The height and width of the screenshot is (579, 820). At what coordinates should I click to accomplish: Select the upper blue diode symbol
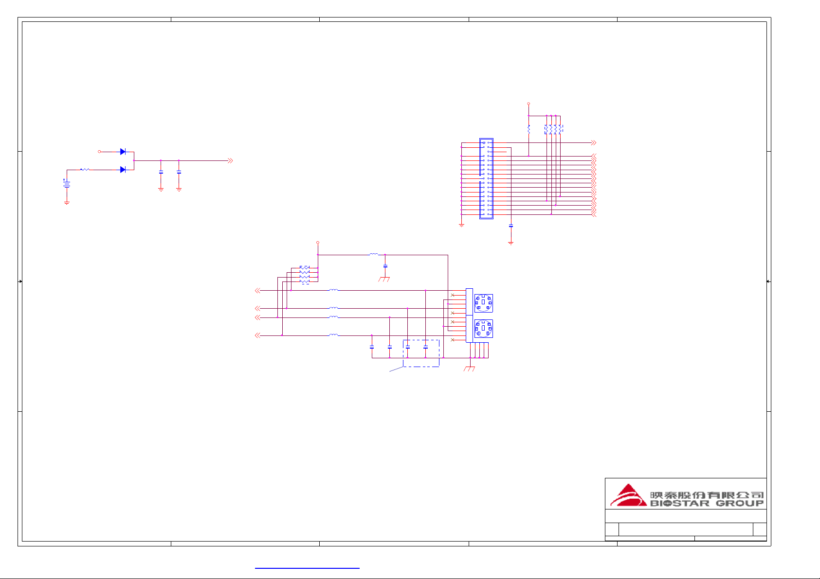123,152
